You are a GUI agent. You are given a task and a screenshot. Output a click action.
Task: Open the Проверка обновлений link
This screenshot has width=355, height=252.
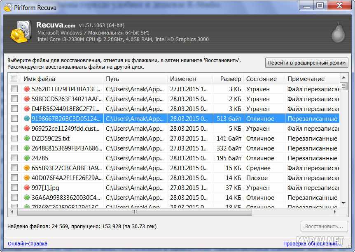tap(313, 243)
